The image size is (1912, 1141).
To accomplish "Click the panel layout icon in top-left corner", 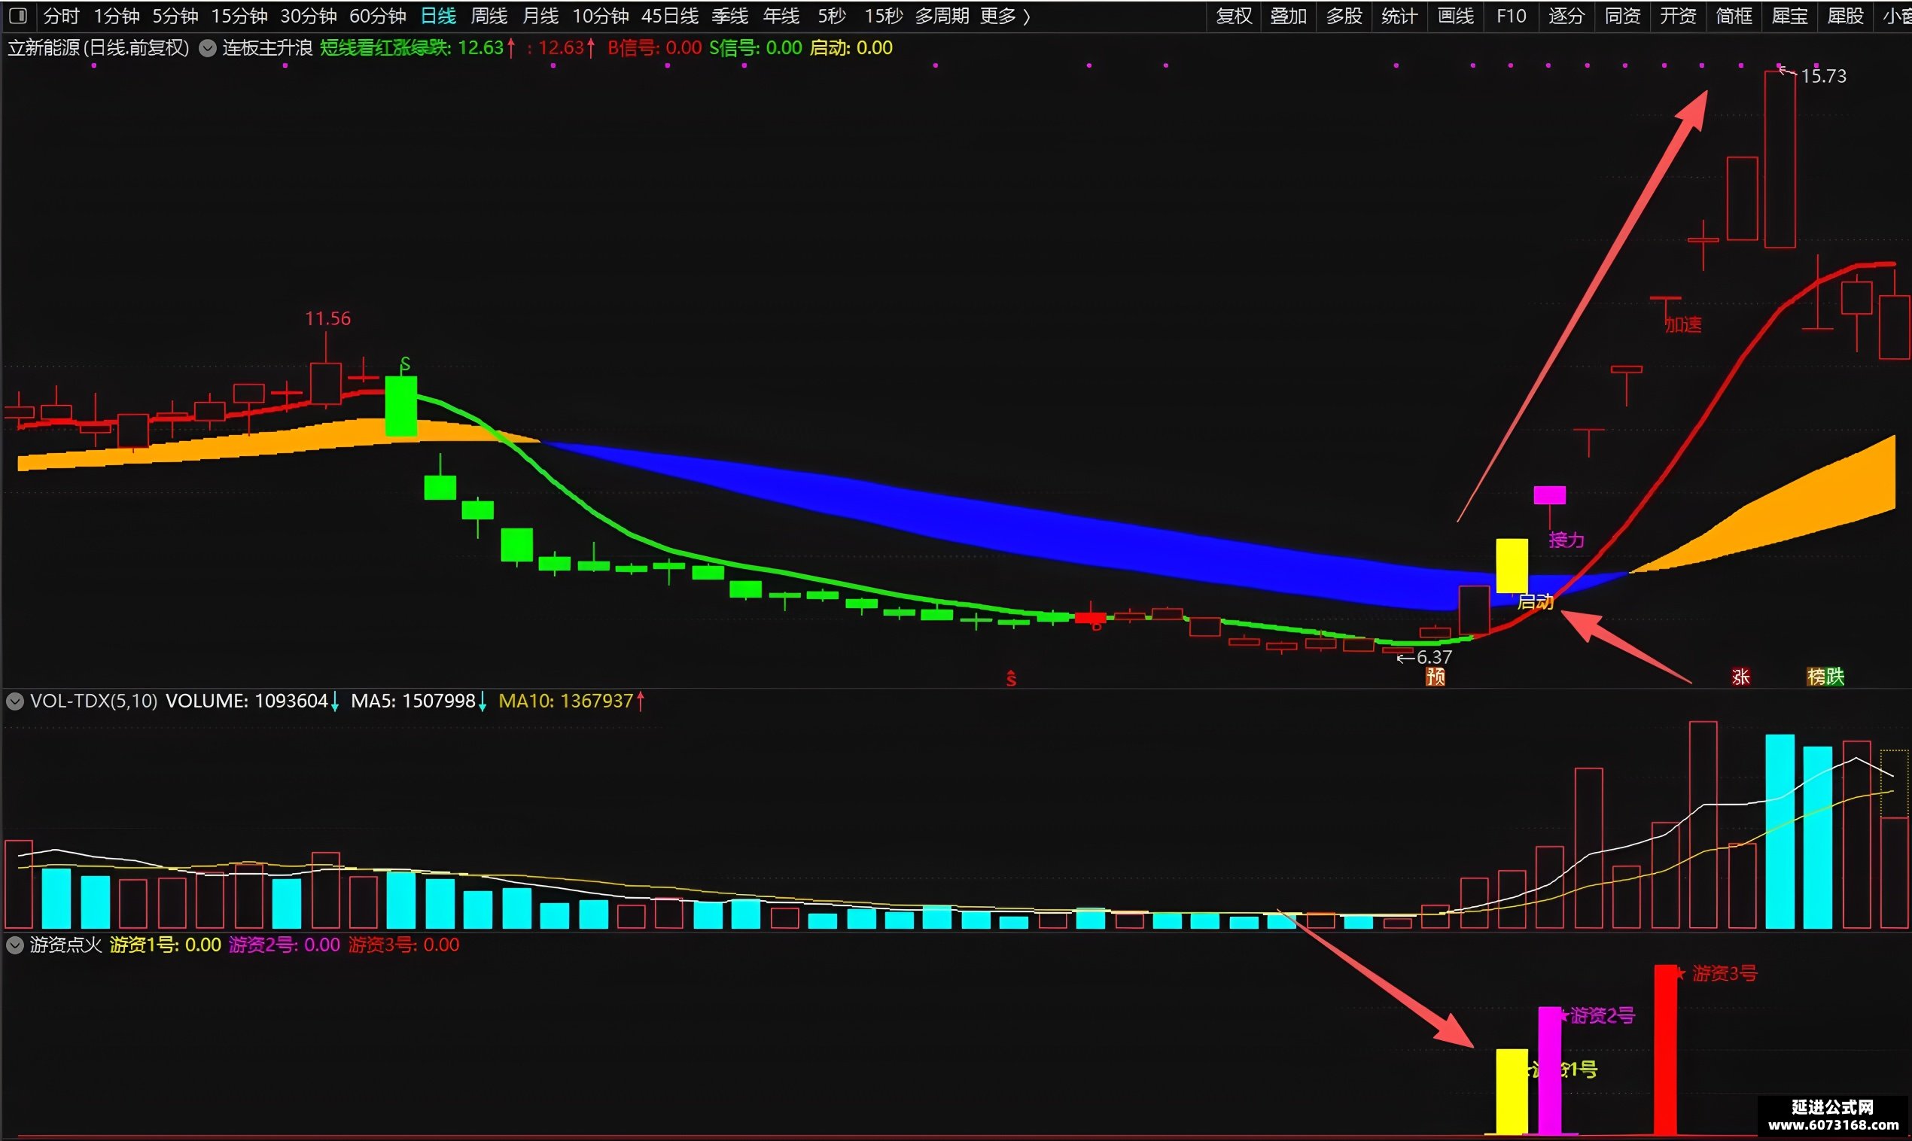I will pyautogui.click(x=17, y=15).
